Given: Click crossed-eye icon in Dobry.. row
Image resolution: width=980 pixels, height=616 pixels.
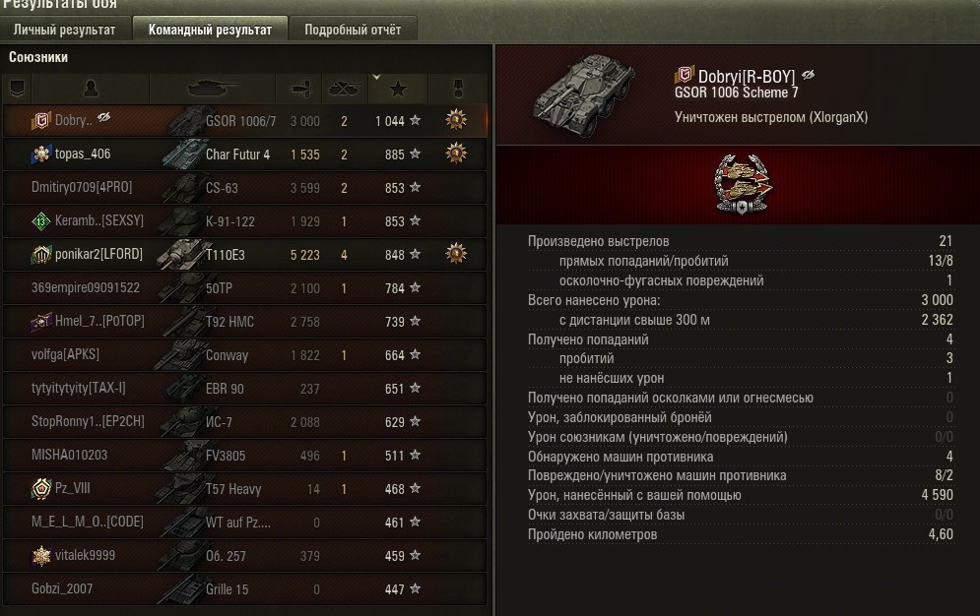Looking at the screenshot, I should 104,117.
